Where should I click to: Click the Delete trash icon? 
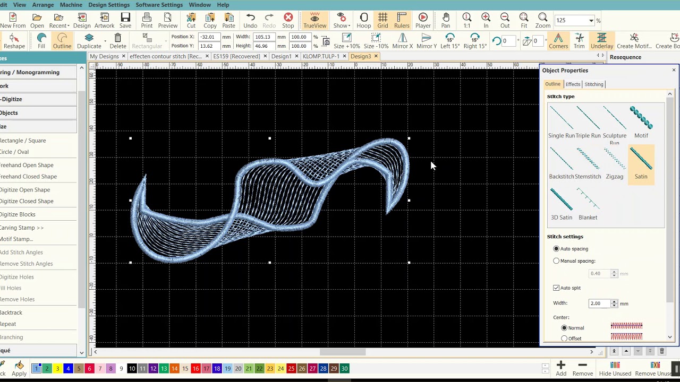(x=118, y=41)
